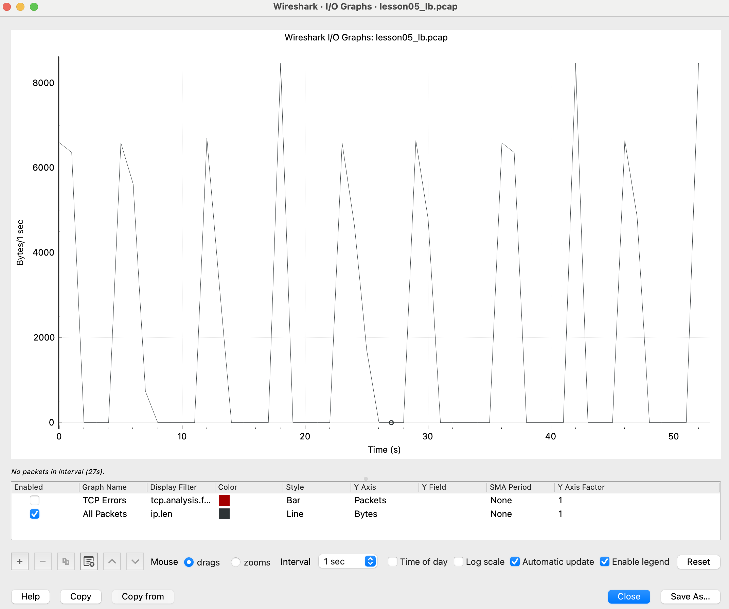The image size is (729, 609).
Task: Disable the All Packets graph checkbox
Action: pos(34,514)
